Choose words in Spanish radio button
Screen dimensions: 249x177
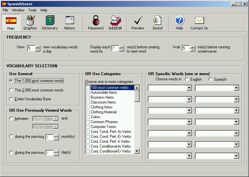click(210, 79)
